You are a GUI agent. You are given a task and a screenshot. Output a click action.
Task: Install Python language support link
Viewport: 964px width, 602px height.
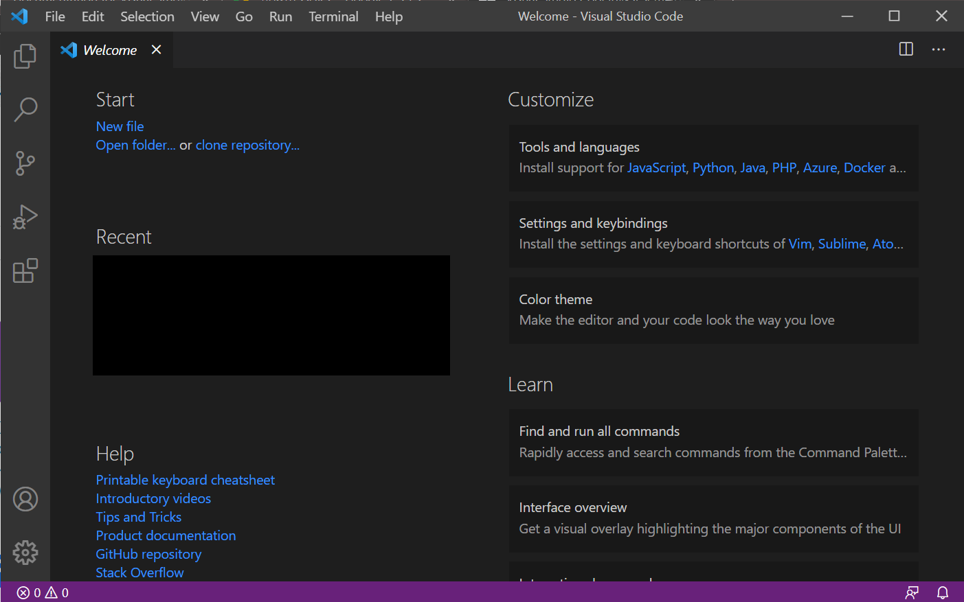[x=713, y=167]
